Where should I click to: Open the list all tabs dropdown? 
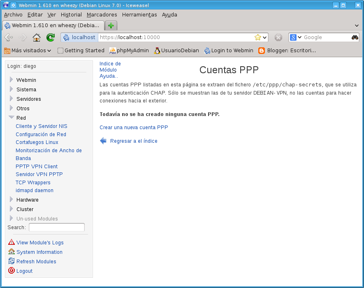click(357, 26)
